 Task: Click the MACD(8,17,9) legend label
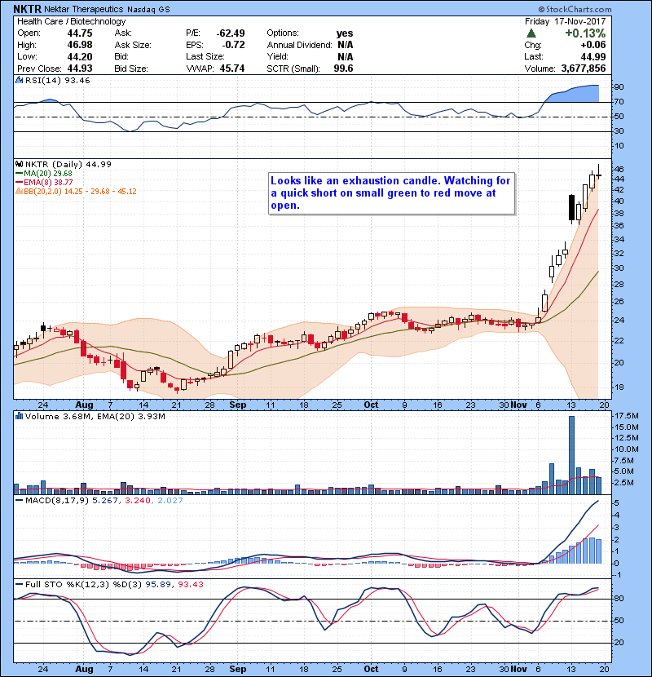(x=57, y=501)
